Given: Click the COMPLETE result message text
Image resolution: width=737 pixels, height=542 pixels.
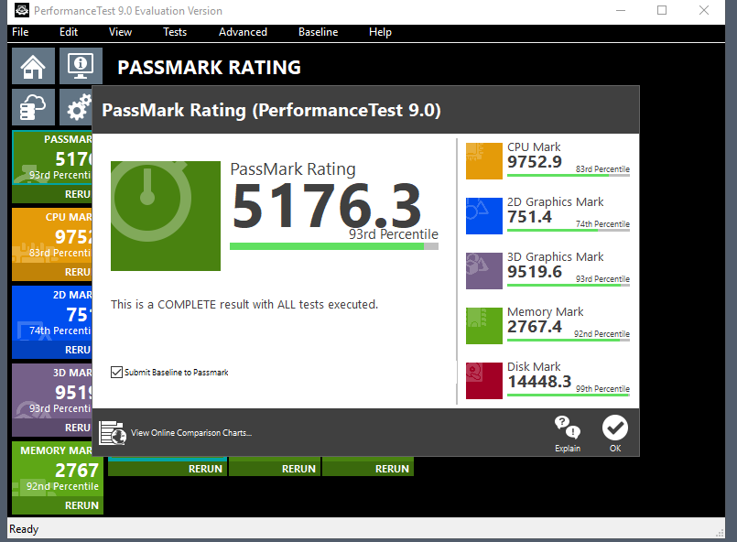Looking at the screenshot, I should (244, 305).
